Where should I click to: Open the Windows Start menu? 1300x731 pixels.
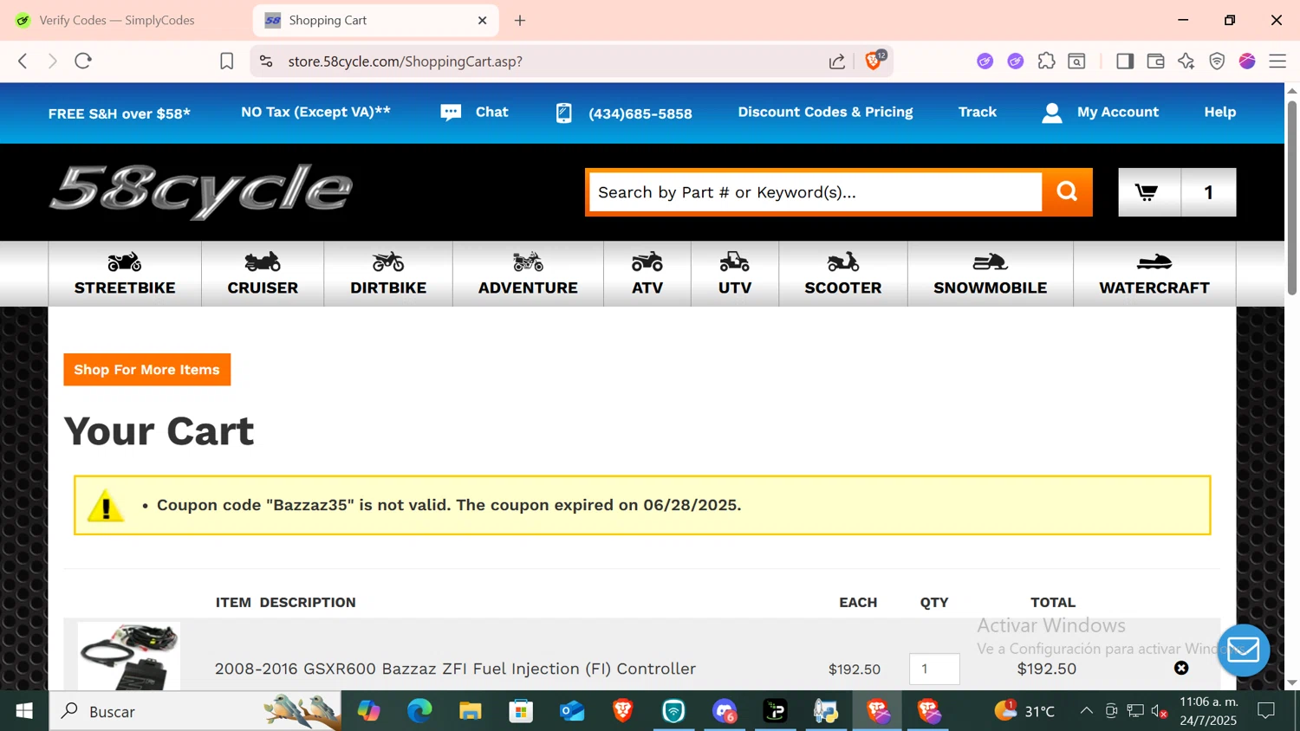24,711
